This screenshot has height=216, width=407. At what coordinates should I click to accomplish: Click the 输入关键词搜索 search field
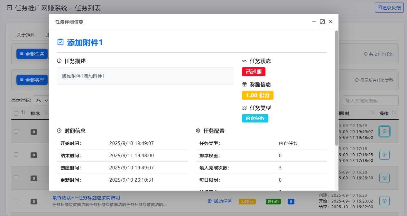370,100
